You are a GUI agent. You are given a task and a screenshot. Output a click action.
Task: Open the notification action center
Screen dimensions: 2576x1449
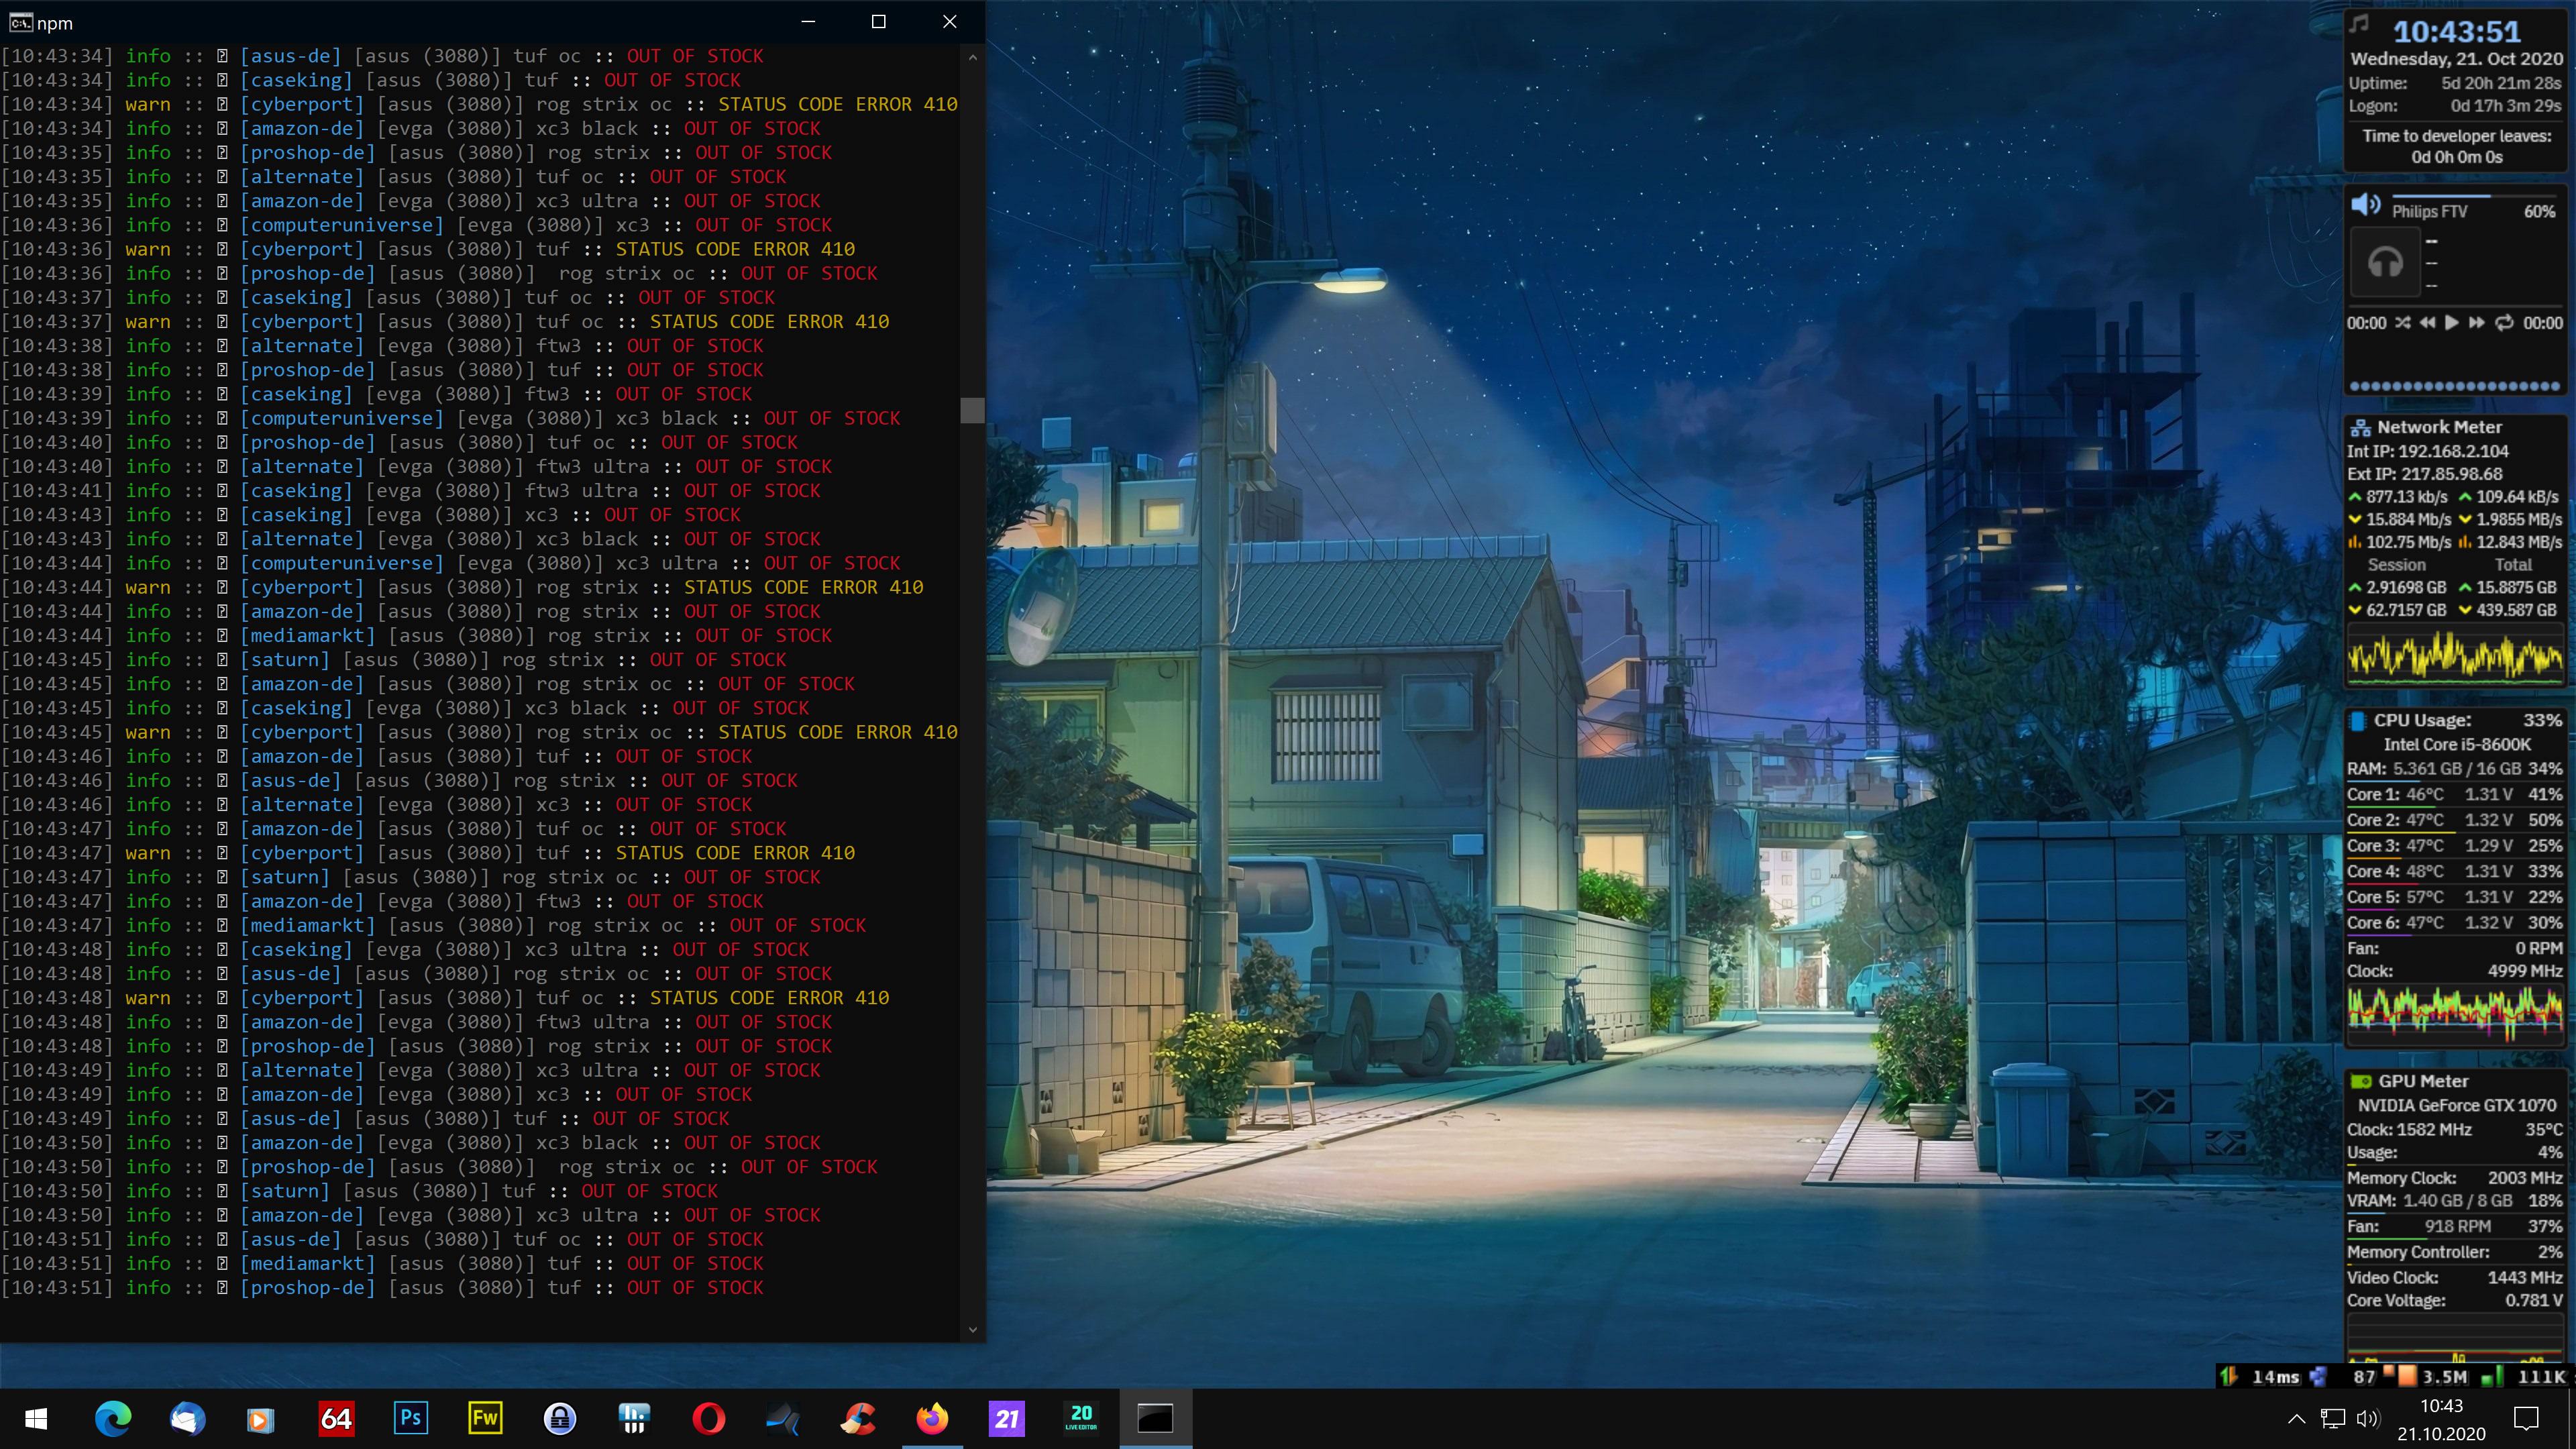click(2526, 1418)
